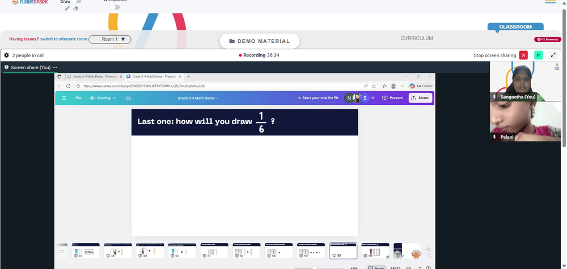Select the pencil drawing tool
The image size is (567, 269).
[67, 8]
